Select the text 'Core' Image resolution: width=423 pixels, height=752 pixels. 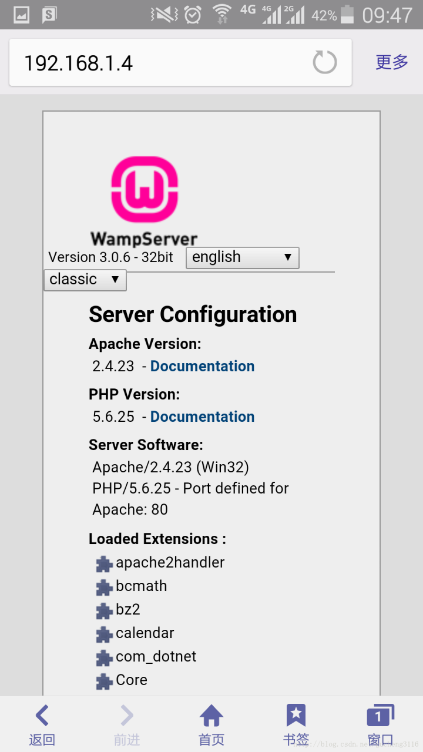(x=132, y=680)
